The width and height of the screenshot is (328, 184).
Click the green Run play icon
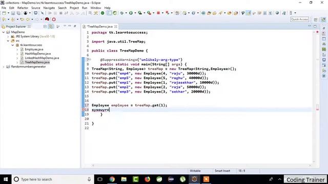(131, 13)
